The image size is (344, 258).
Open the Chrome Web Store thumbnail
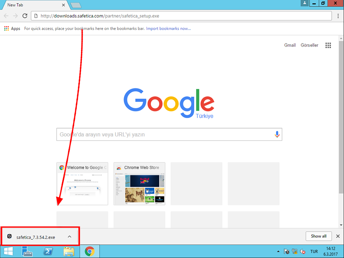[x=139, y=184]
